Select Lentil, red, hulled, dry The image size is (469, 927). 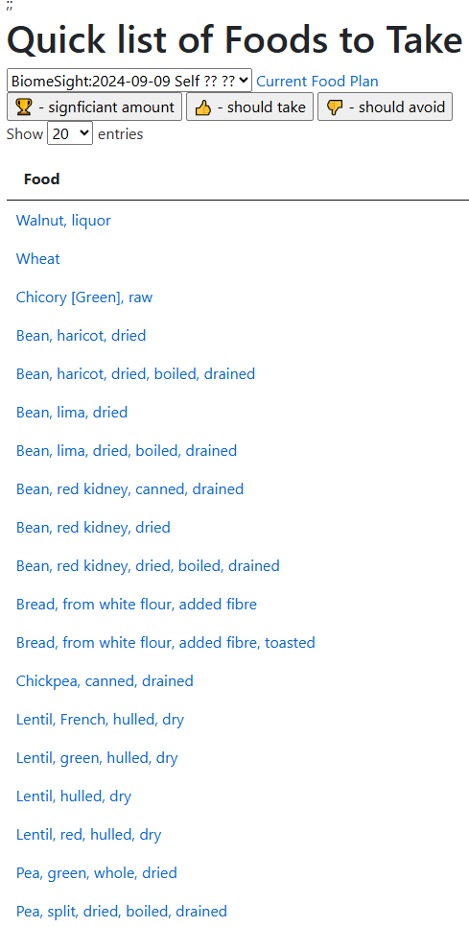point(88,835)
